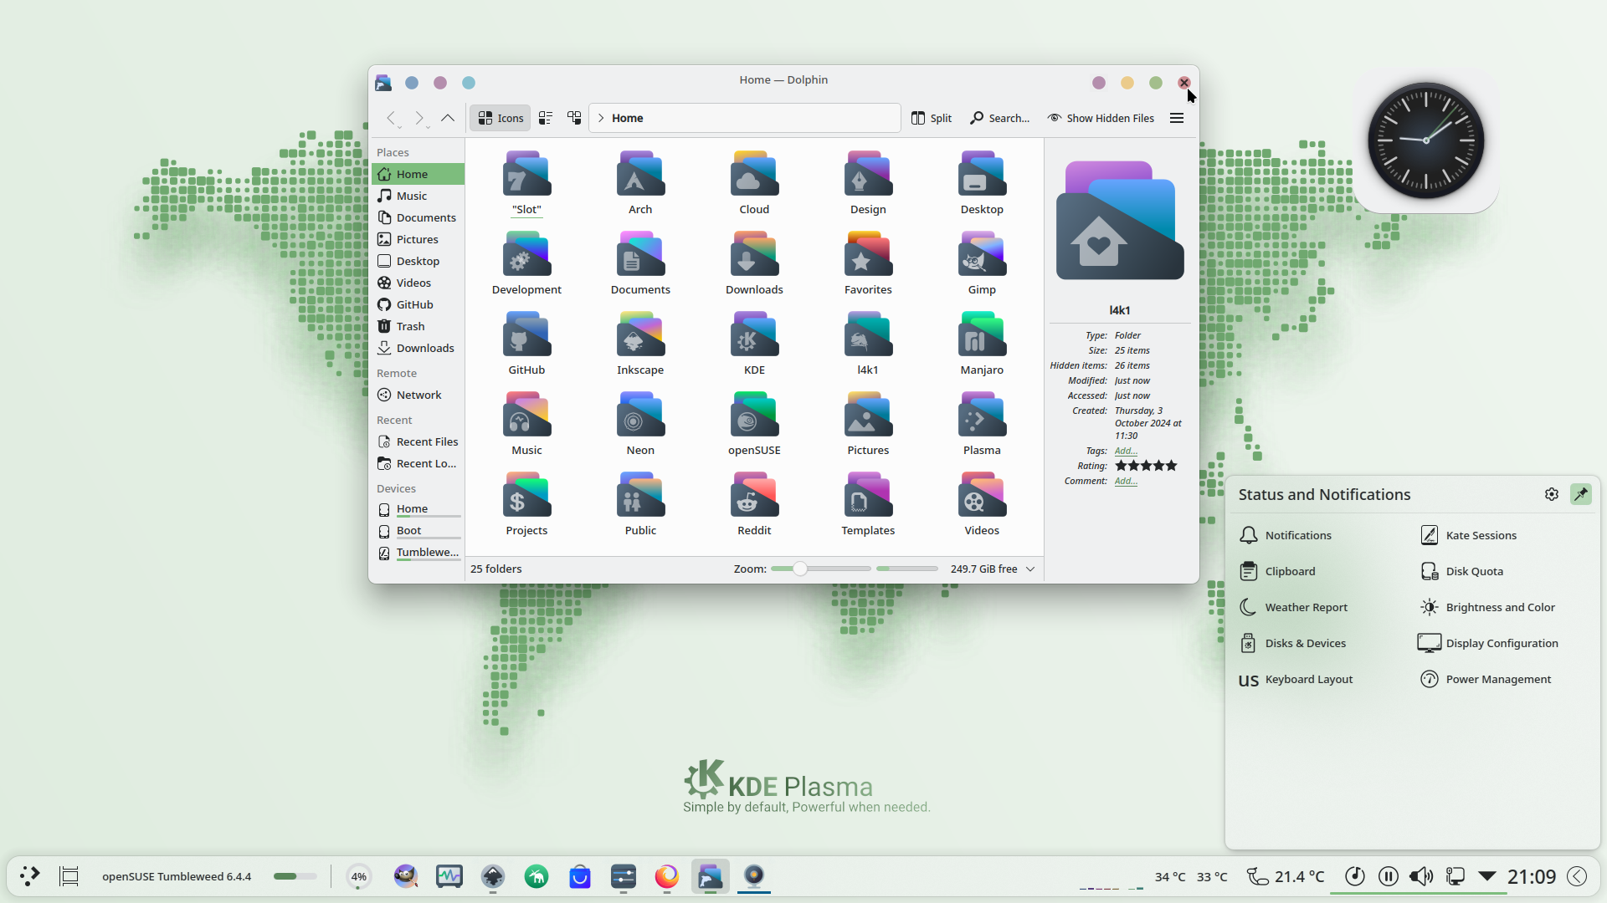
Task: Click Add... link next to Tags
Action: click(x=1126, y=451)
